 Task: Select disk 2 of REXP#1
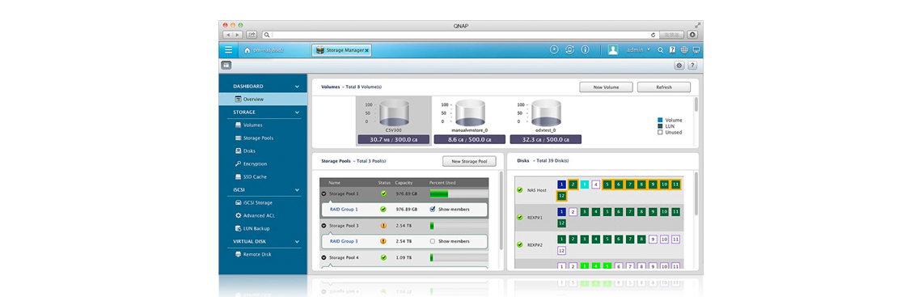click(x=573, y=212)
